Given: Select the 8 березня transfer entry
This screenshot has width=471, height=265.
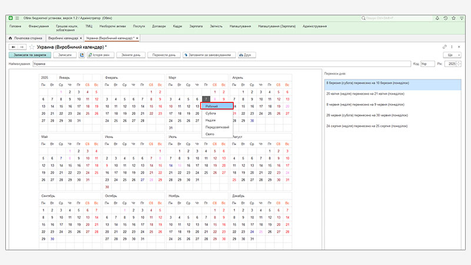Looking at the screenshot, I should click(393, 83).
